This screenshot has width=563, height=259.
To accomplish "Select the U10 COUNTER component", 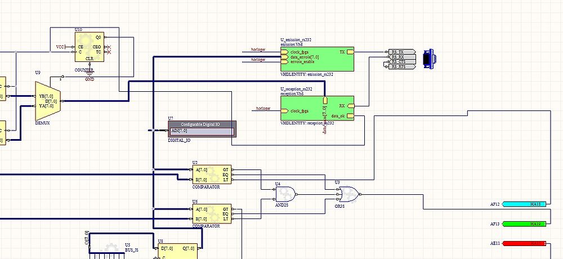I will [90, 47].
